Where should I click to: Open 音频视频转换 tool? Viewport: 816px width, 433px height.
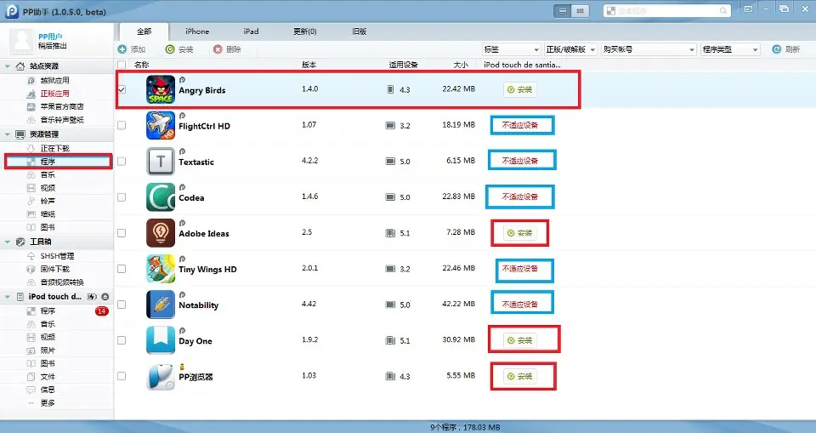(62, 282)
